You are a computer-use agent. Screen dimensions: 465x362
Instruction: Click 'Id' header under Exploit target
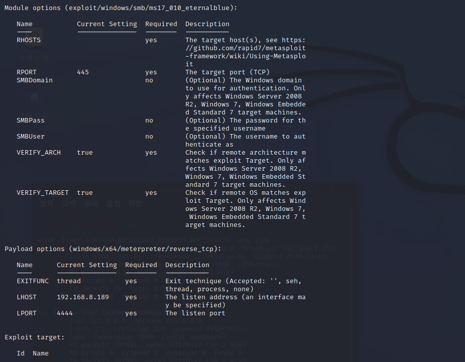[21, 353]
